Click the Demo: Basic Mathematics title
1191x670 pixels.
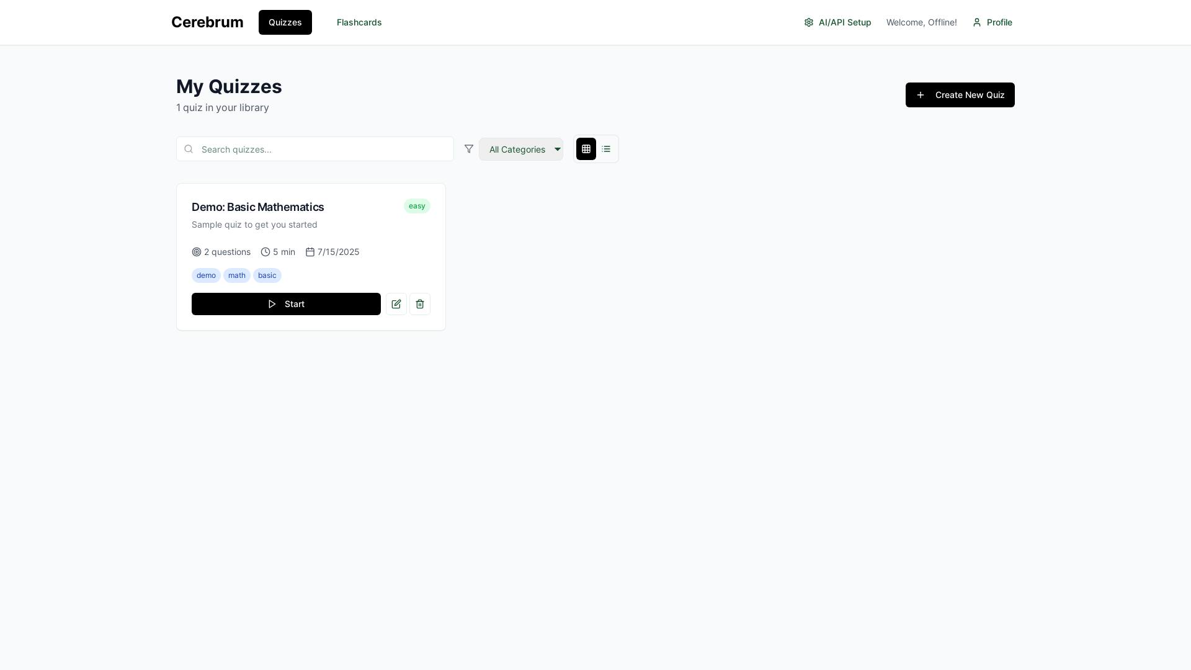click(x=258, y=207)
